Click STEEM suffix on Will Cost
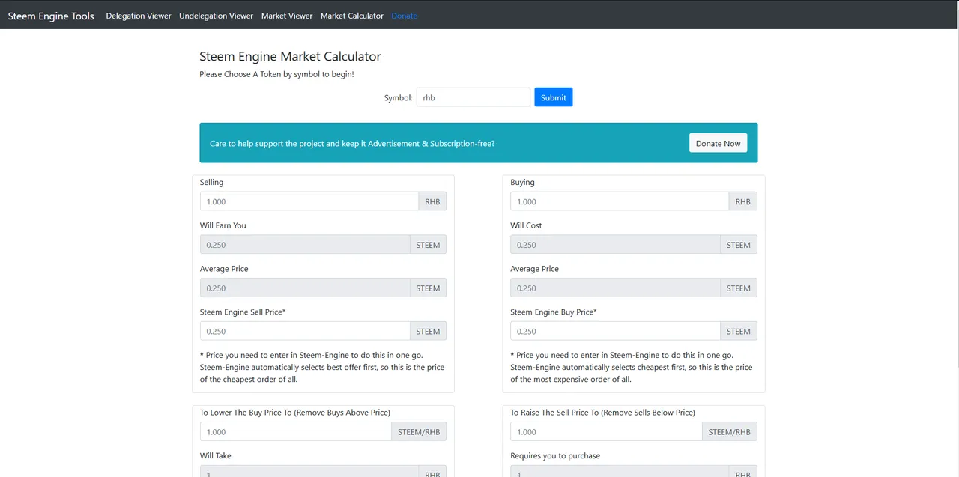Screen dimensions: 959x477 point(739,245)
